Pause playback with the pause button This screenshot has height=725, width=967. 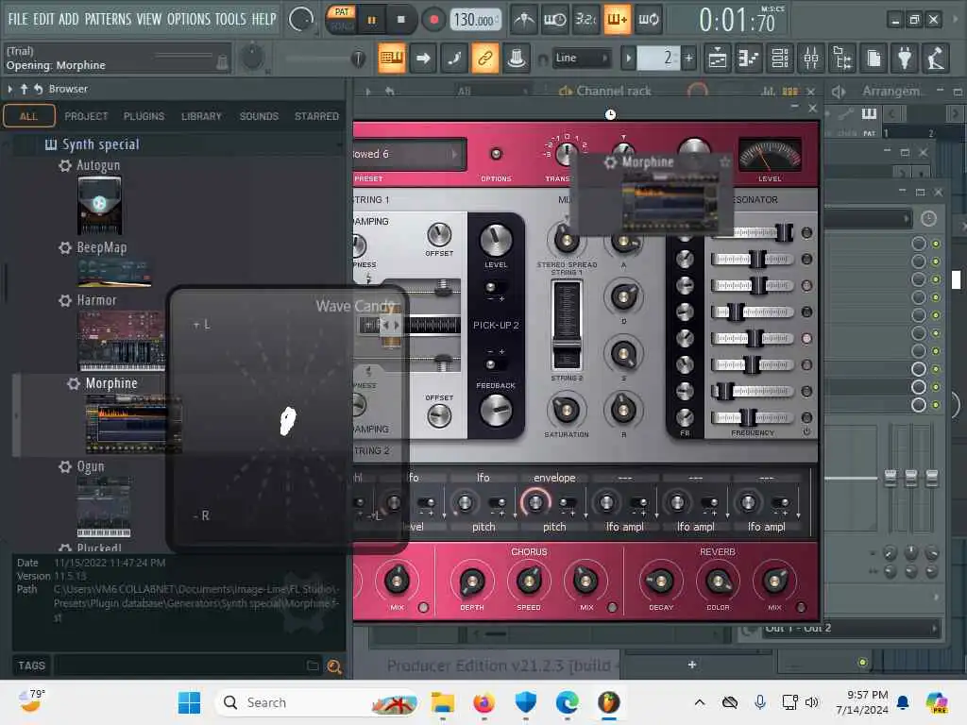pos(372,20)
